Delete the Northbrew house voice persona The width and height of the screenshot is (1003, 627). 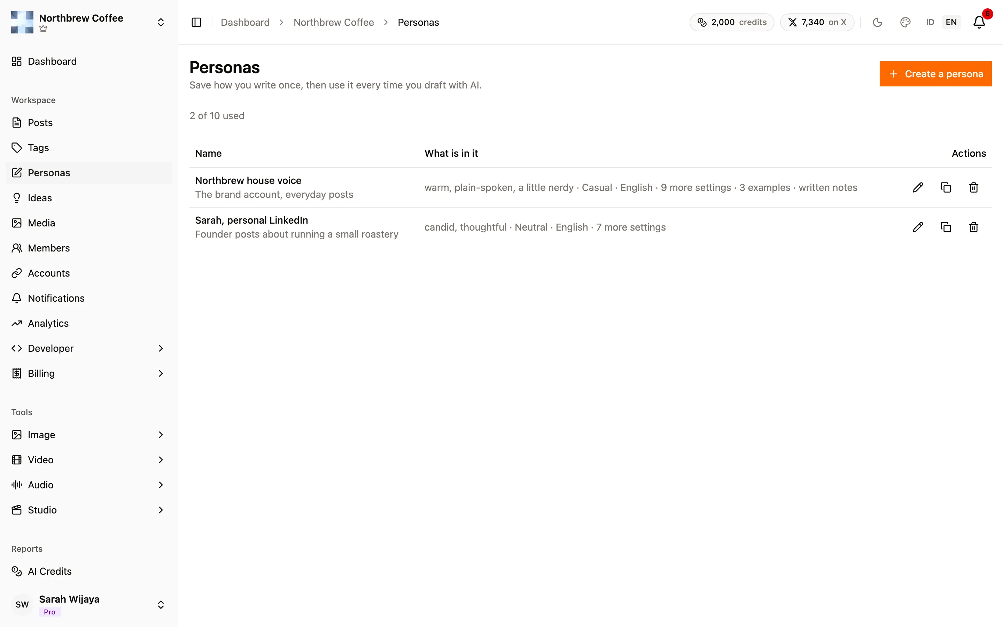tap(974, 187)
